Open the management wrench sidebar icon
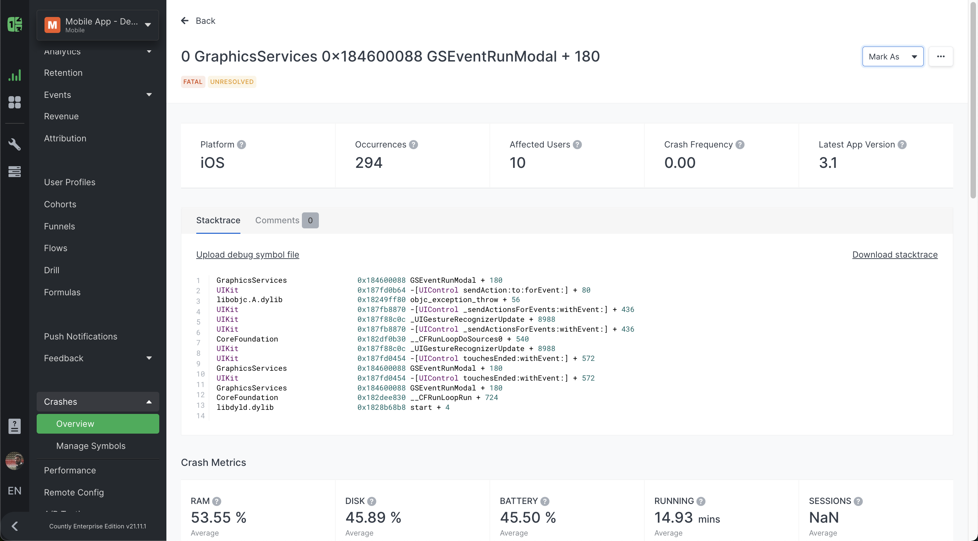This screenshot has height=541, width=978. 15,144
